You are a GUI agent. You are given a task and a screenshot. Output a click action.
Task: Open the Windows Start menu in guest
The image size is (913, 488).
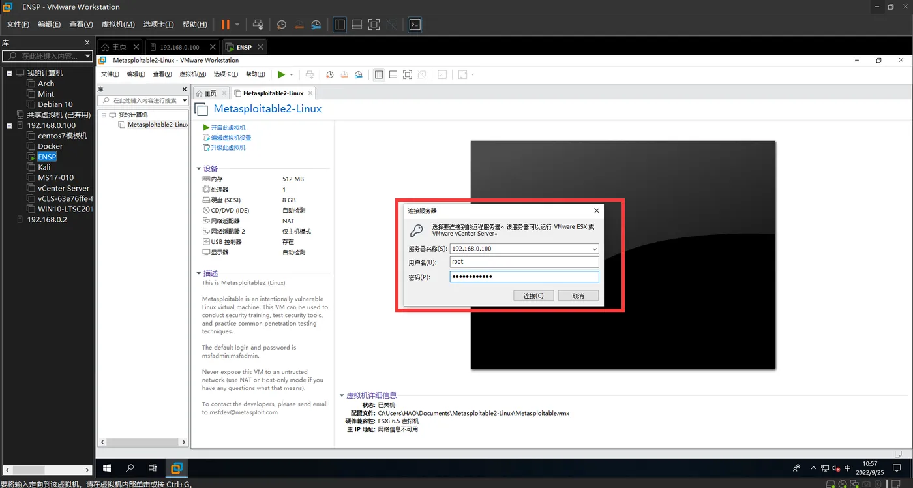pyautogui.click(x=107, y=468)
